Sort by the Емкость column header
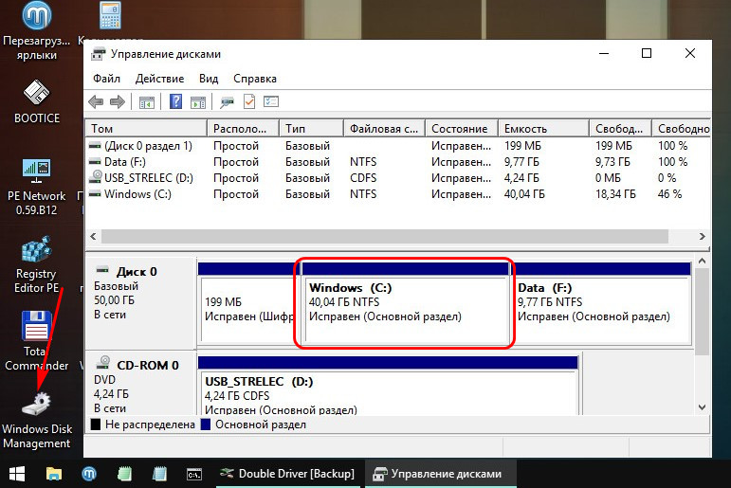This screenshot has height=488, width=731. coord(543,128)
